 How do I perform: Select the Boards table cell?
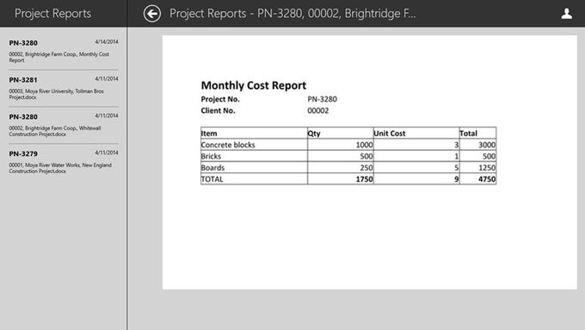coord(254,167)
